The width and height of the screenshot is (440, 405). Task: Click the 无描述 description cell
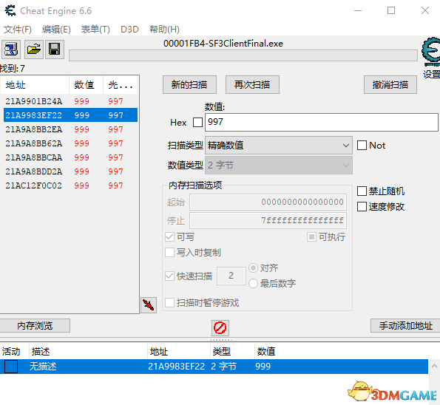tap(43, 367)
